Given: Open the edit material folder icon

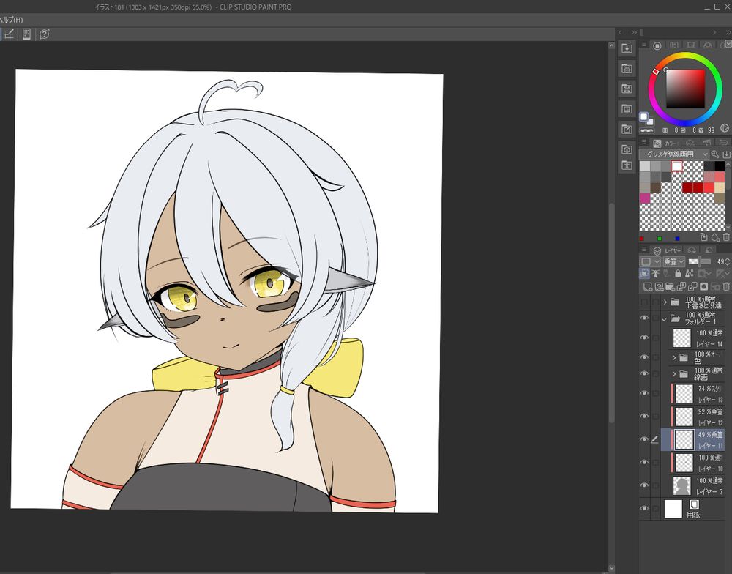Looking at the screenshot, I should 627,129.
